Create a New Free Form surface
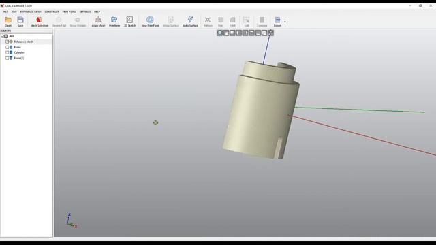The image size is (436, 245). (x=150, y=21)
